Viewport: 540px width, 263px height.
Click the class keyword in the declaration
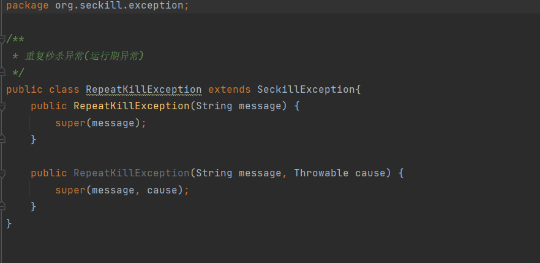pyautogui.click(x=64, y=90)
